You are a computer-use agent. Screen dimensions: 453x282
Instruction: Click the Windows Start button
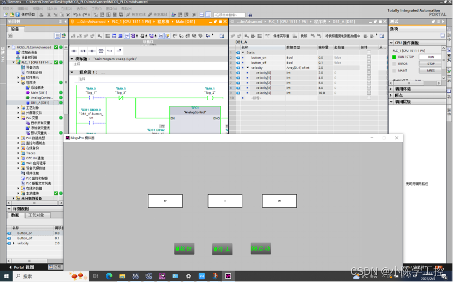point(6,276)
